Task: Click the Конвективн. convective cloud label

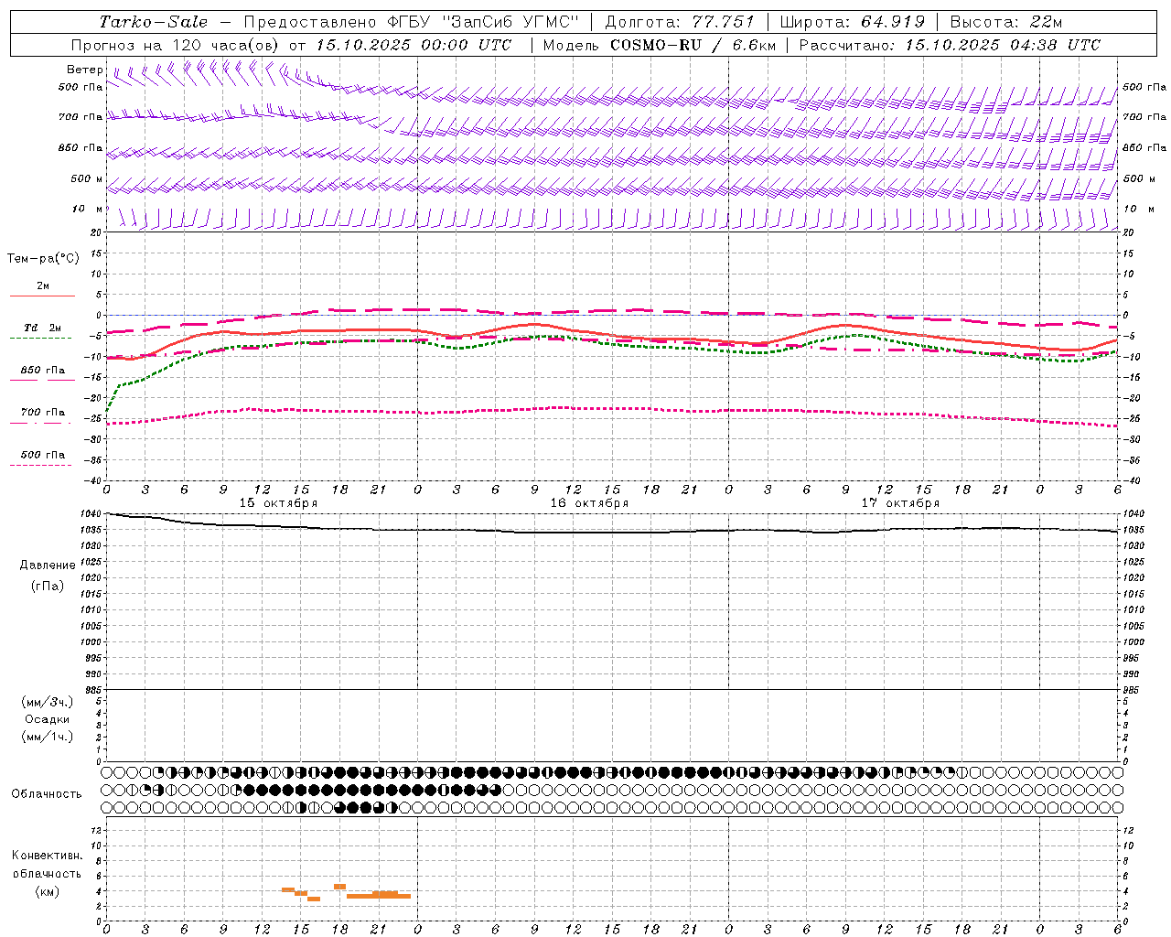Action: pyautogui.click(x=47, y=856)
